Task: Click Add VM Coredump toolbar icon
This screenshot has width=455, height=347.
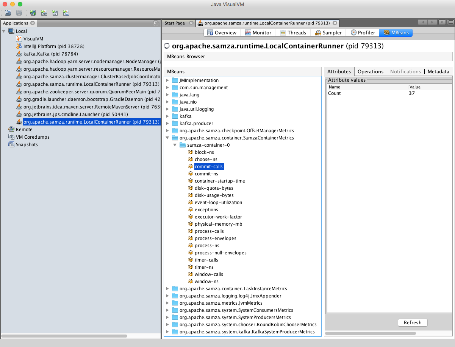Action: (x=55, y=13)
